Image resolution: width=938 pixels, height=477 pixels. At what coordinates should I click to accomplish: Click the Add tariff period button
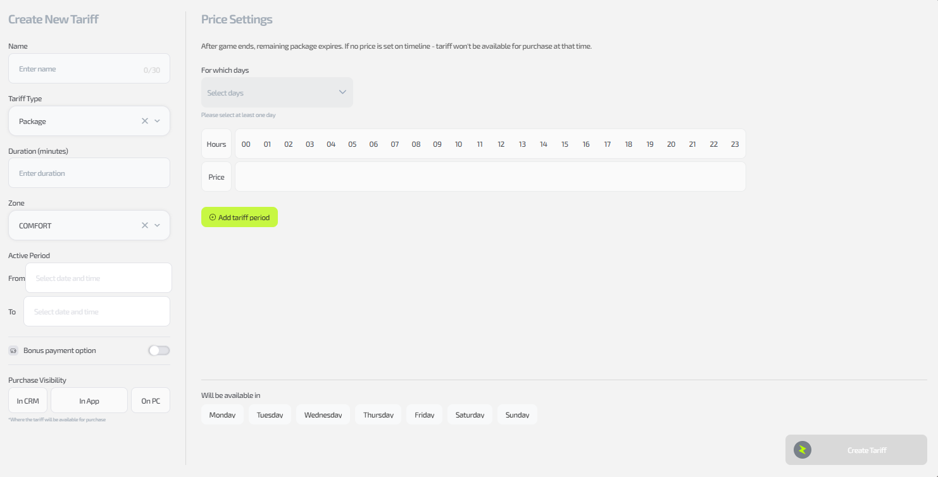pos(239,217)
